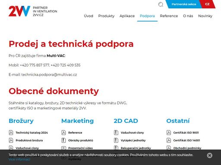Click the Brožury section heading
Image resolution: width=221 pixels, height=165 pixels.
21,121
